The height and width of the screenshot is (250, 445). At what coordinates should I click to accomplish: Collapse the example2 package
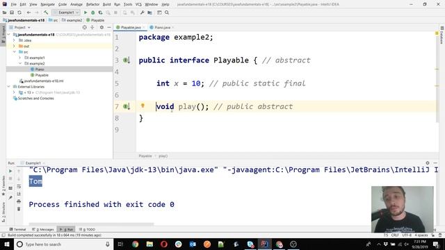click(x=20, y=63)
